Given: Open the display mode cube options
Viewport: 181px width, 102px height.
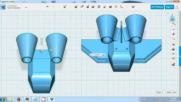Looking at the screenshot, I should pyautogui.click(x=173, y=49).
